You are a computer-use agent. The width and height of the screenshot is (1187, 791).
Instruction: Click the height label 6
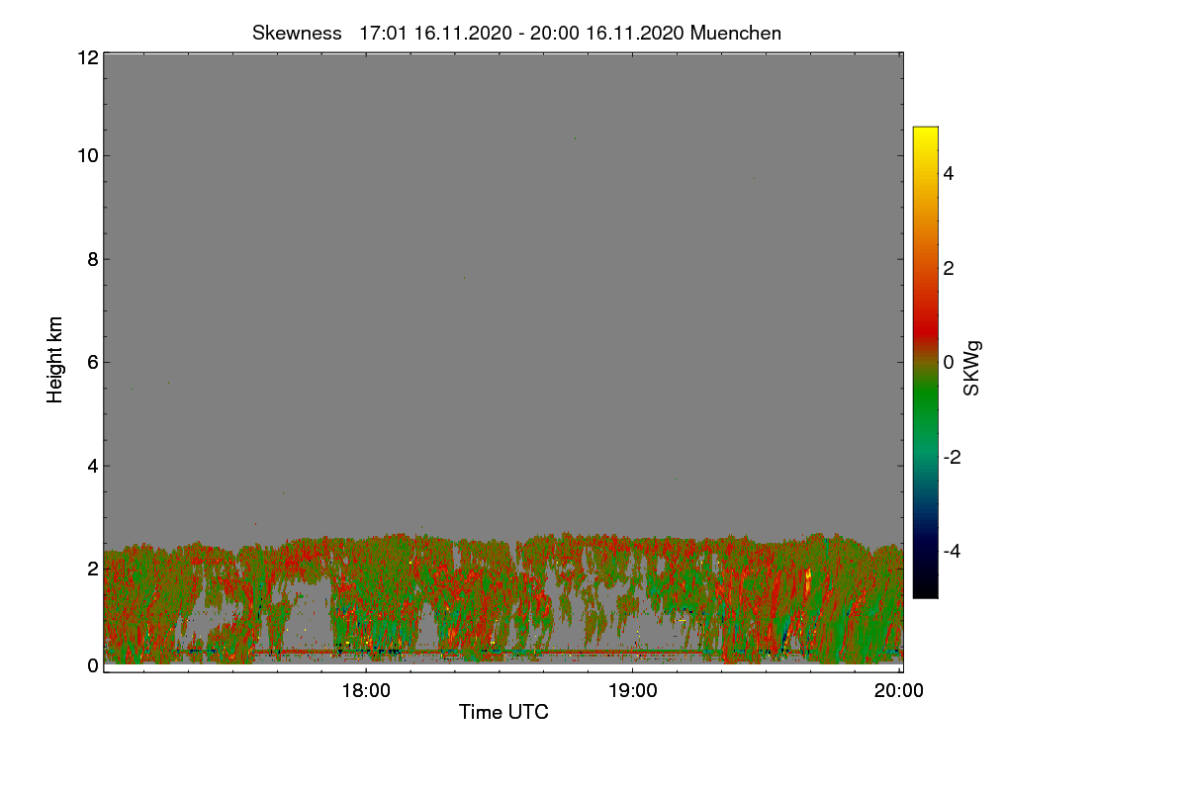point(93,362)
